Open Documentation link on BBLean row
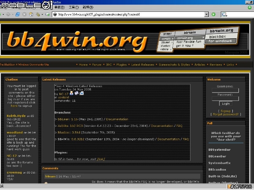The height and width of the screenshot is (190, 254). [x=117, y=119]
